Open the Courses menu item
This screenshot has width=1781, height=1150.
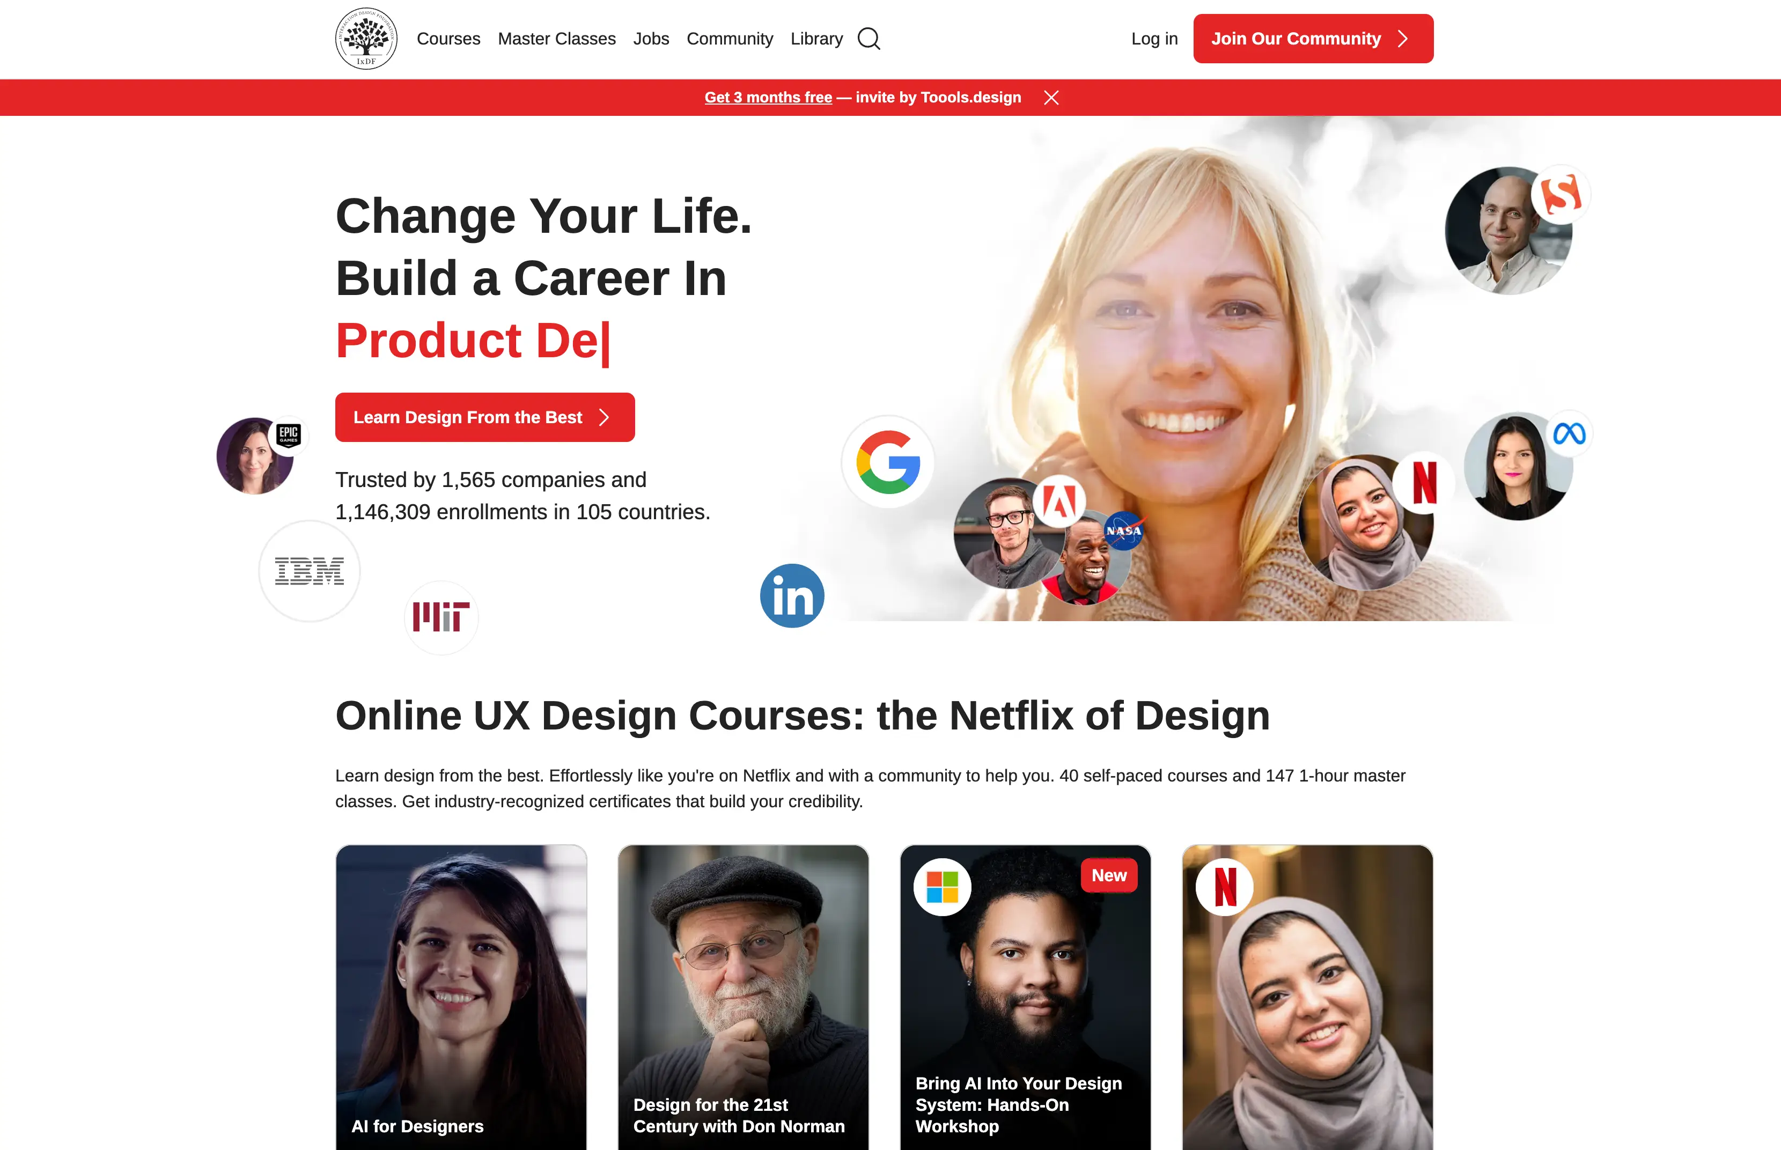click(x=448, y=39)
